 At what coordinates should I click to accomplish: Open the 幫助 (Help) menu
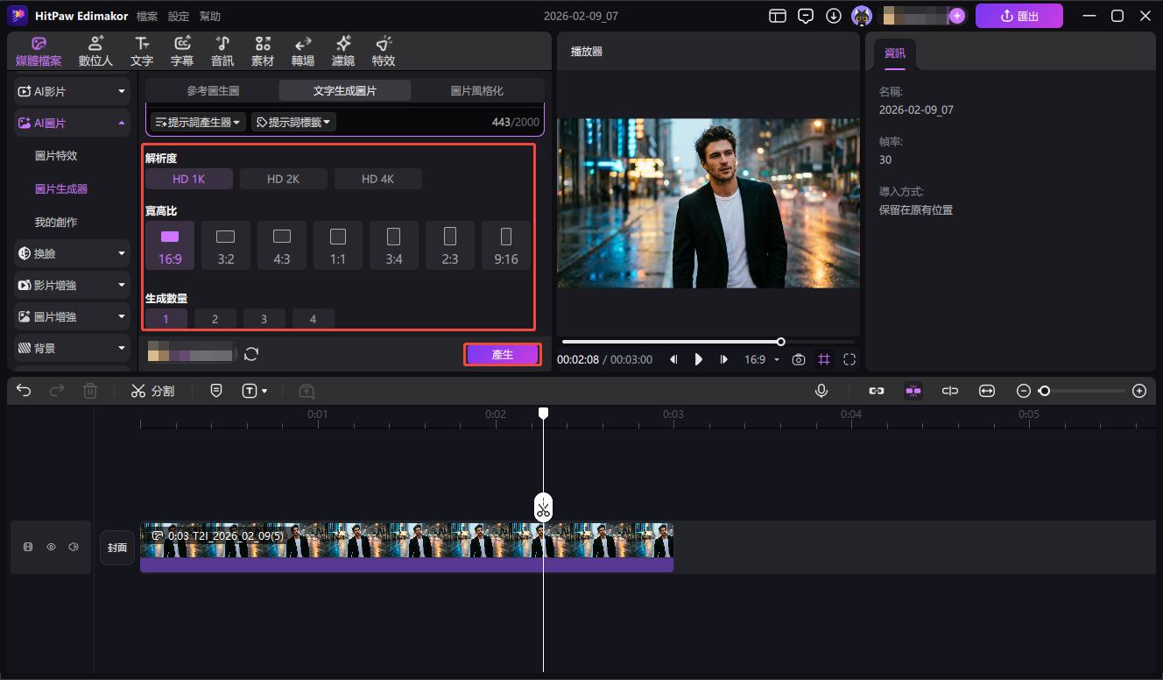point(210,15)
